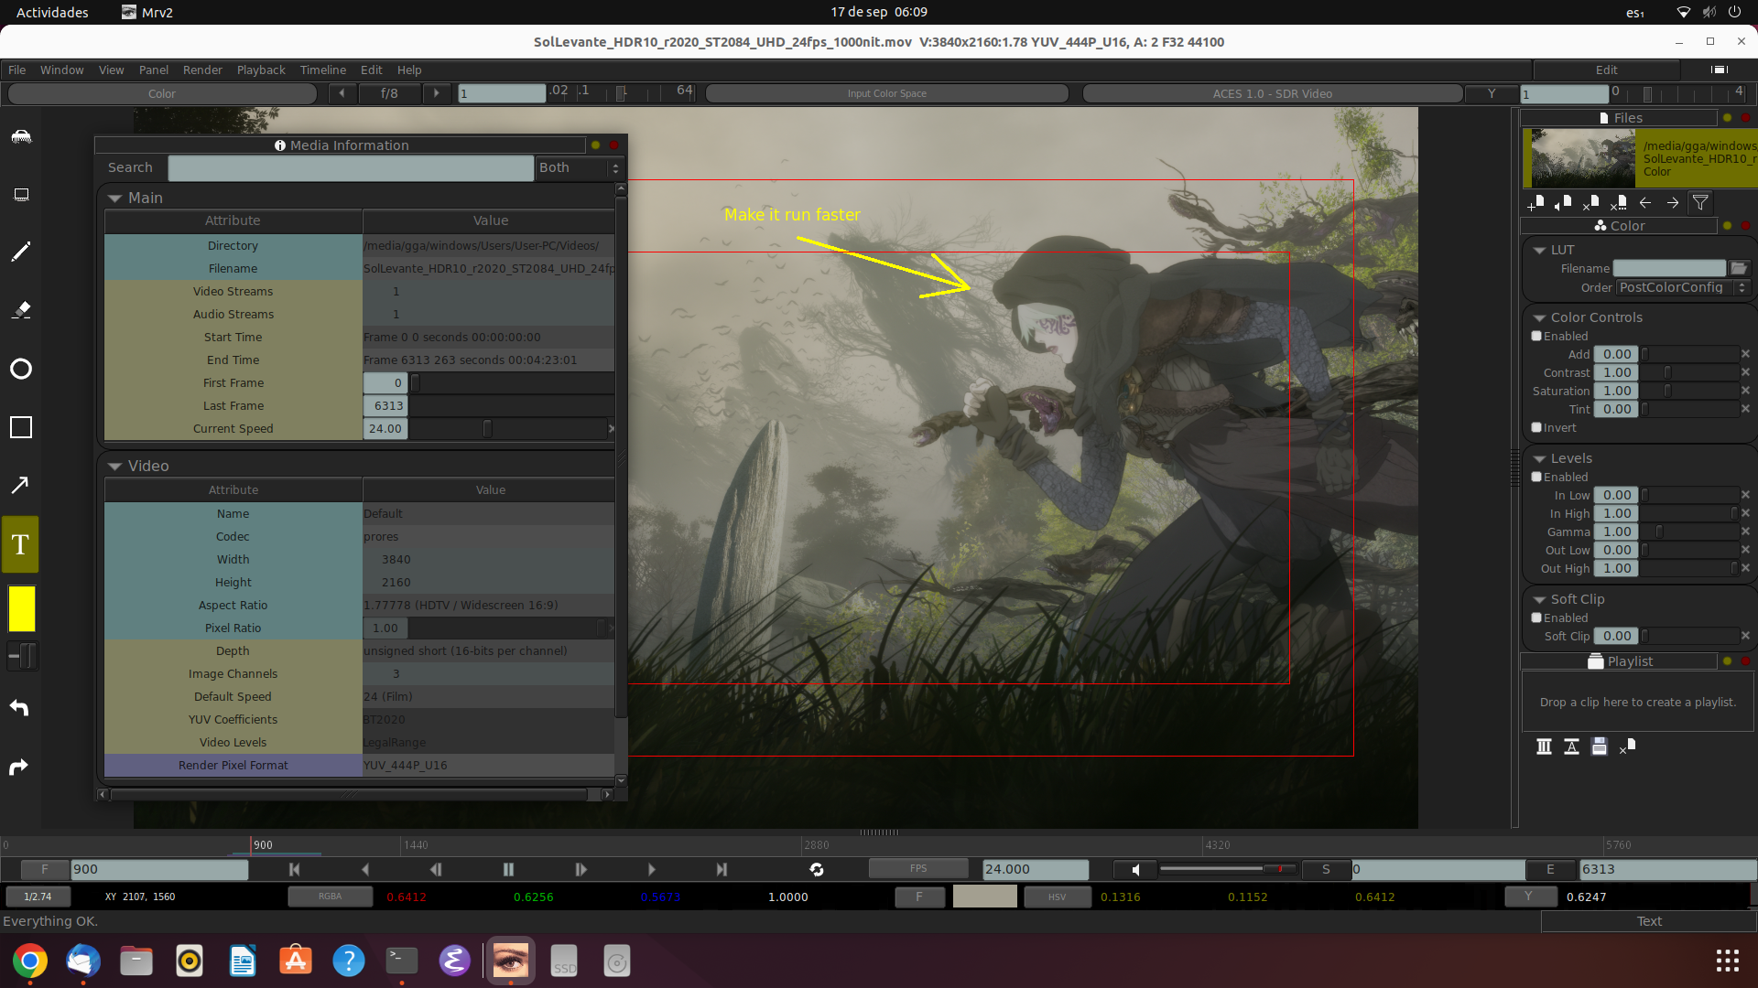
Task: Collapse the Video section in Media Information
Action: pyautogui.click(x=114, y=467)
